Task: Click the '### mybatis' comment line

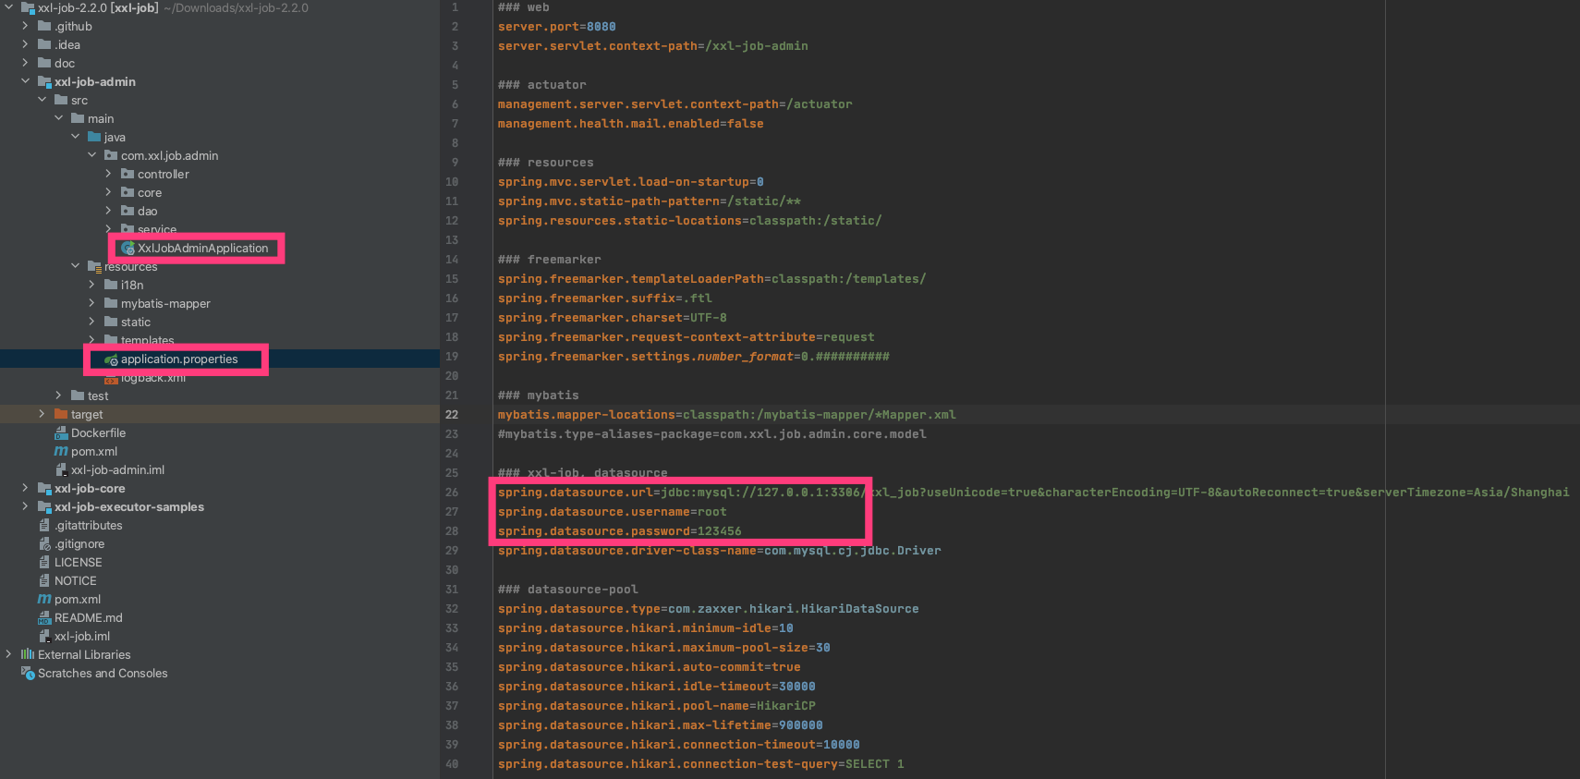Action: point(539,396)
